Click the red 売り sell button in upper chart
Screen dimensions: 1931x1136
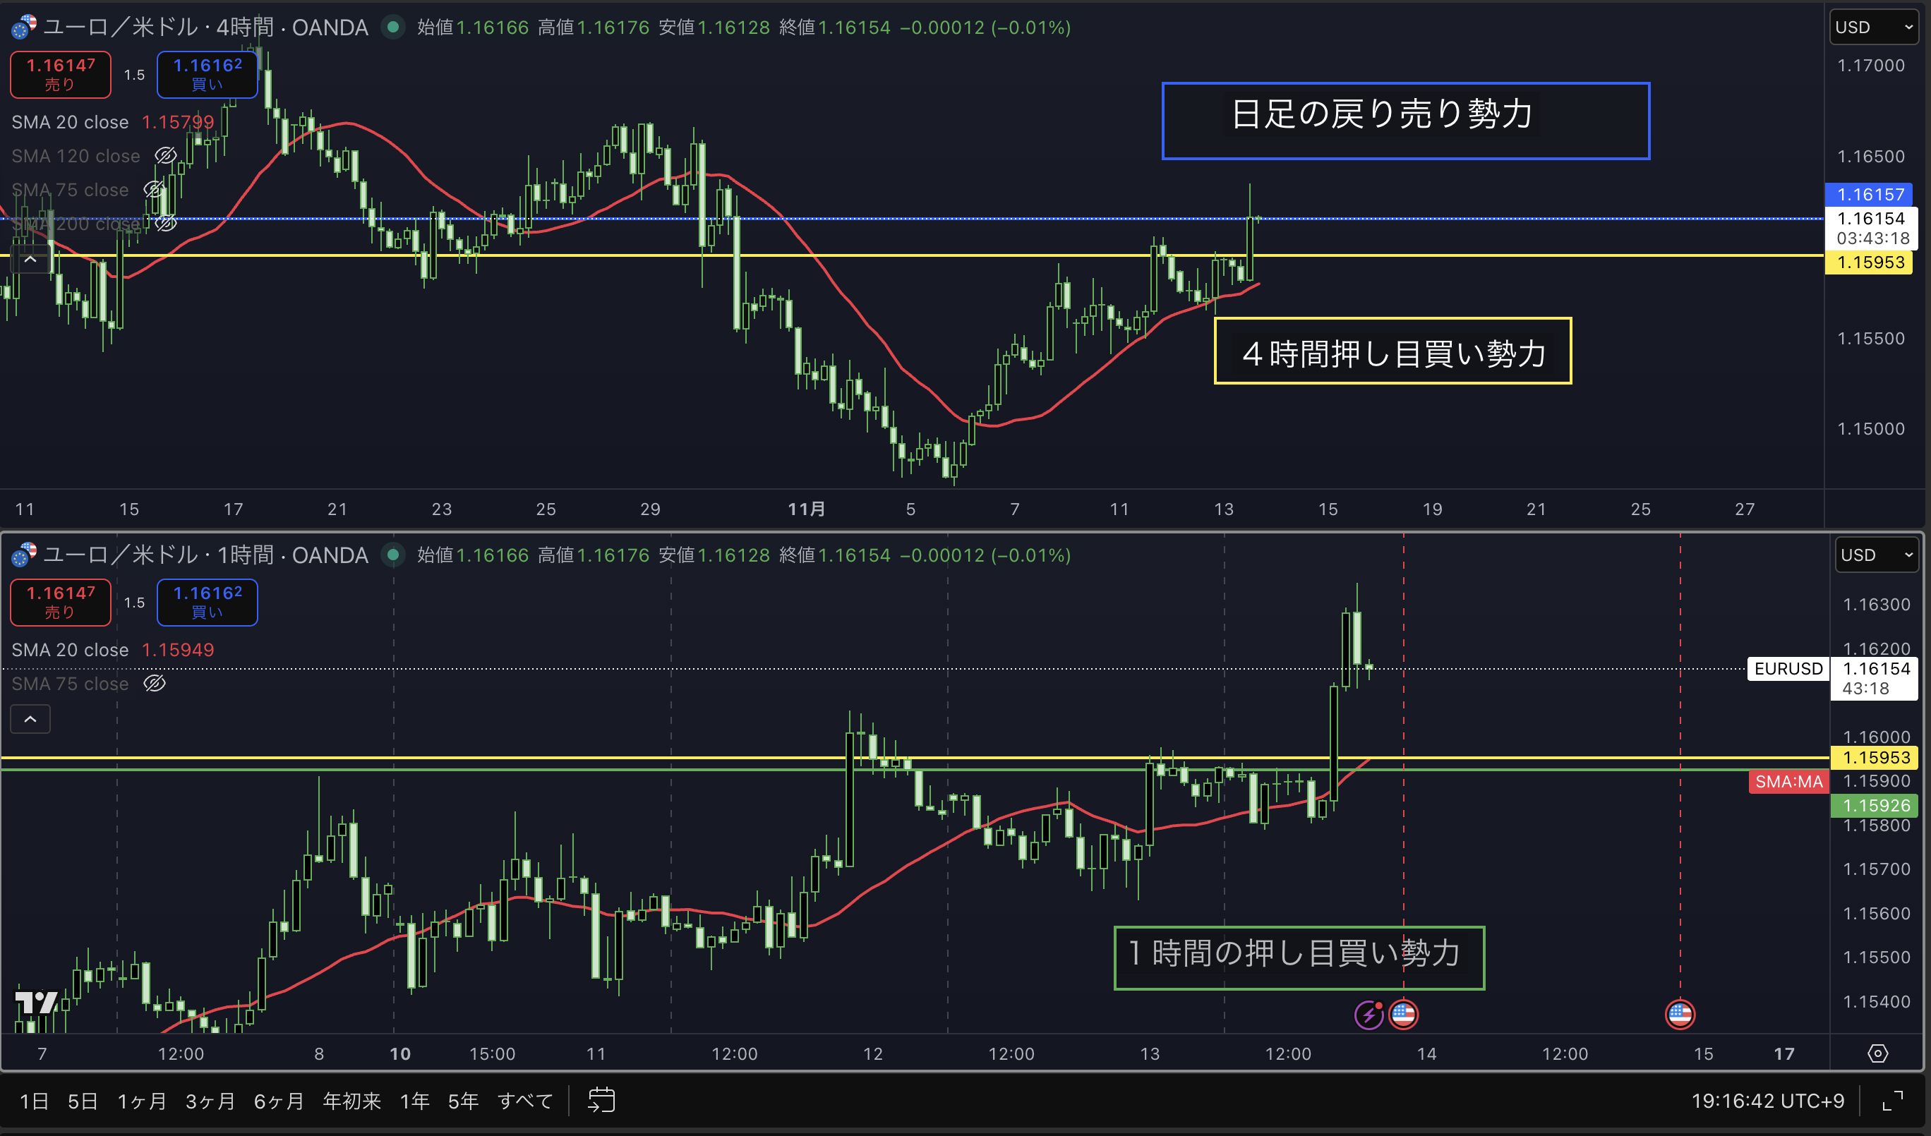[x=61, y=74]
